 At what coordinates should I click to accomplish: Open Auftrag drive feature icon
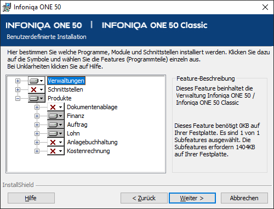[56, 125]
